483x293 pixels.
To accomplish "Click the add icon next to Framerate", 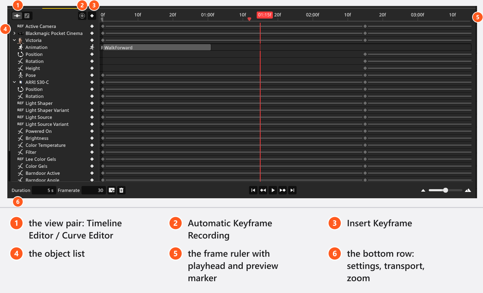I will (x=112, y=190).
